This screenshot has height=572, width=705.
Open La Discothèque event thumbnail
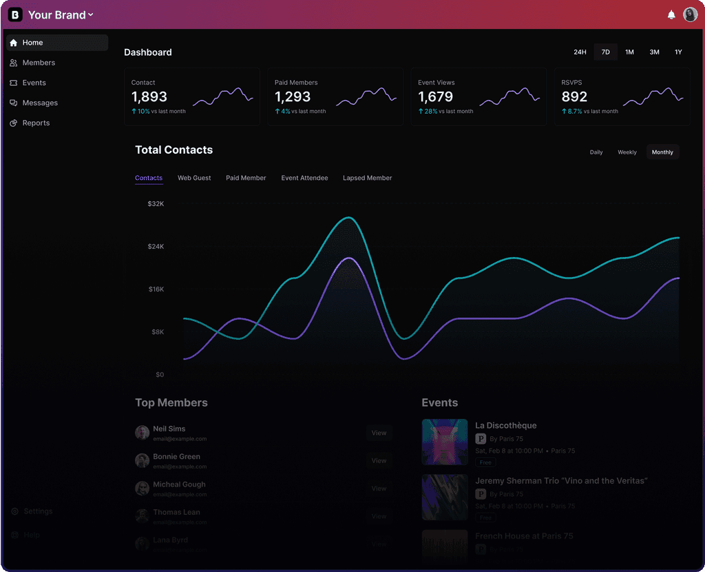click(445, 442)
